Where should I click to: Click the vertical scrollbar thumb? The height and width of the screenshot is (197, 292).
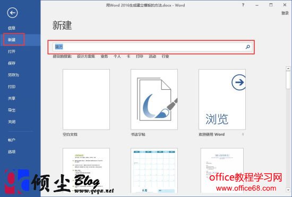click(x=288, y=80)
